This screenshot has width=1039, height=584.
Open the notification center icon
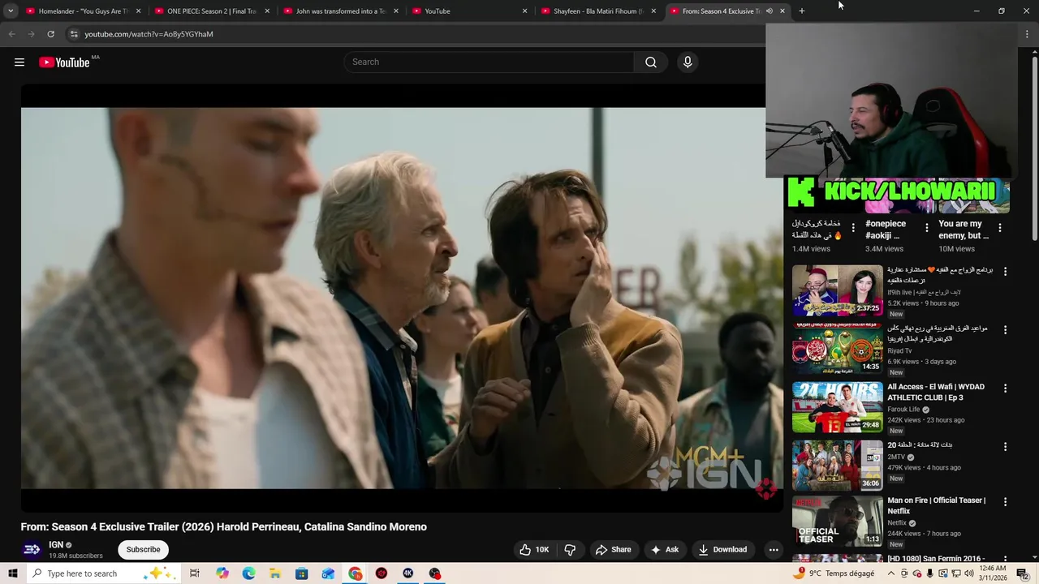coord(1022,573)
